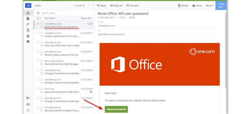This screenshot has width=250, height=114.
Task: Click sender address robot@one.com in message header
Action: (x=107, y=26)
